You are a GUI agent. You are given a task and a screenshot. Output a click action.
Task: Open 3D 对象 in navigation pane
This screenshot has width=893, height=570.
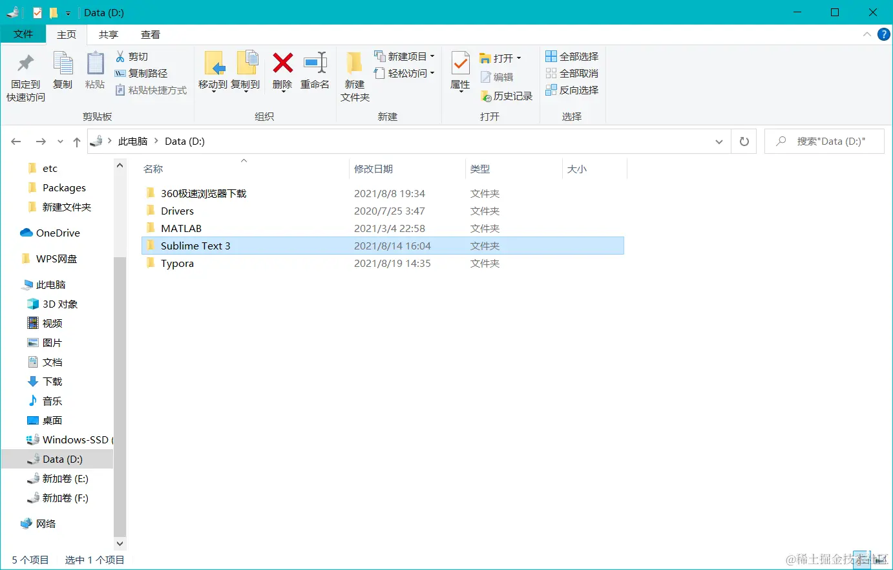click(59, 304)
